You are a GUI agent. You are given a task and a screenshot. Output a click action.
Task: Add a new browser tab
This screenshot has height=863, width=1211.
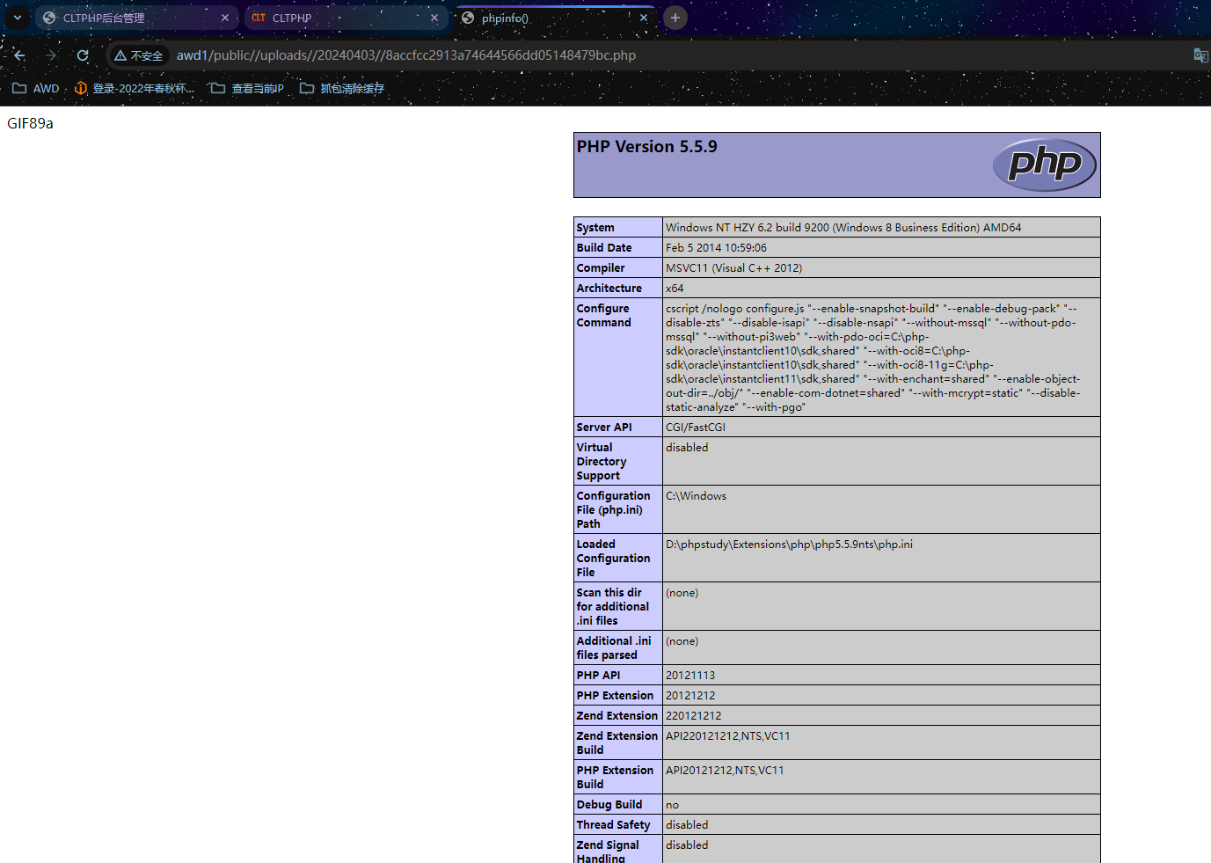point(675,18)
